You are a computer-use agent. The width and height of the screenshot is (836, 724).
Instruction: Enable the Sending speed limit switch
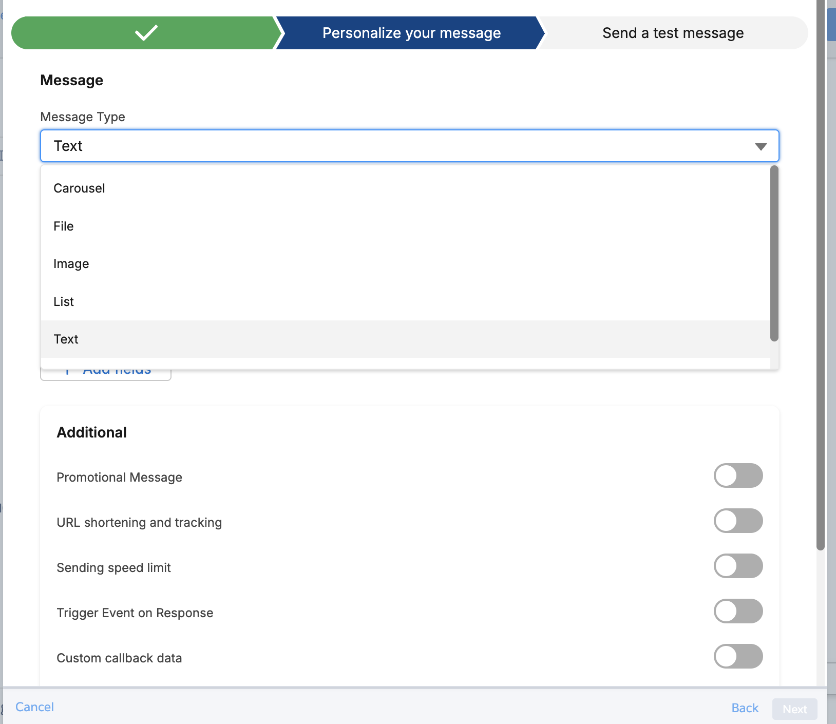(x=738, y=566)
